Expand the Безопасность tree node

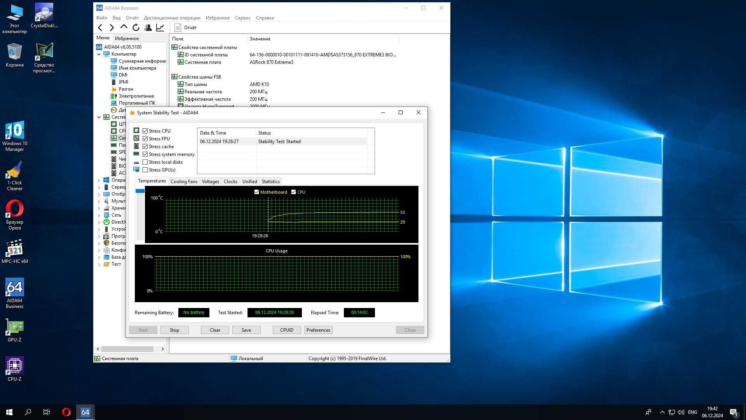[99, 243]
